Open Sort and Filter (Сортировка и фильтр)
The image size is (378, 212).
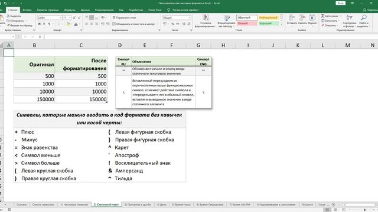coord(349,21)
